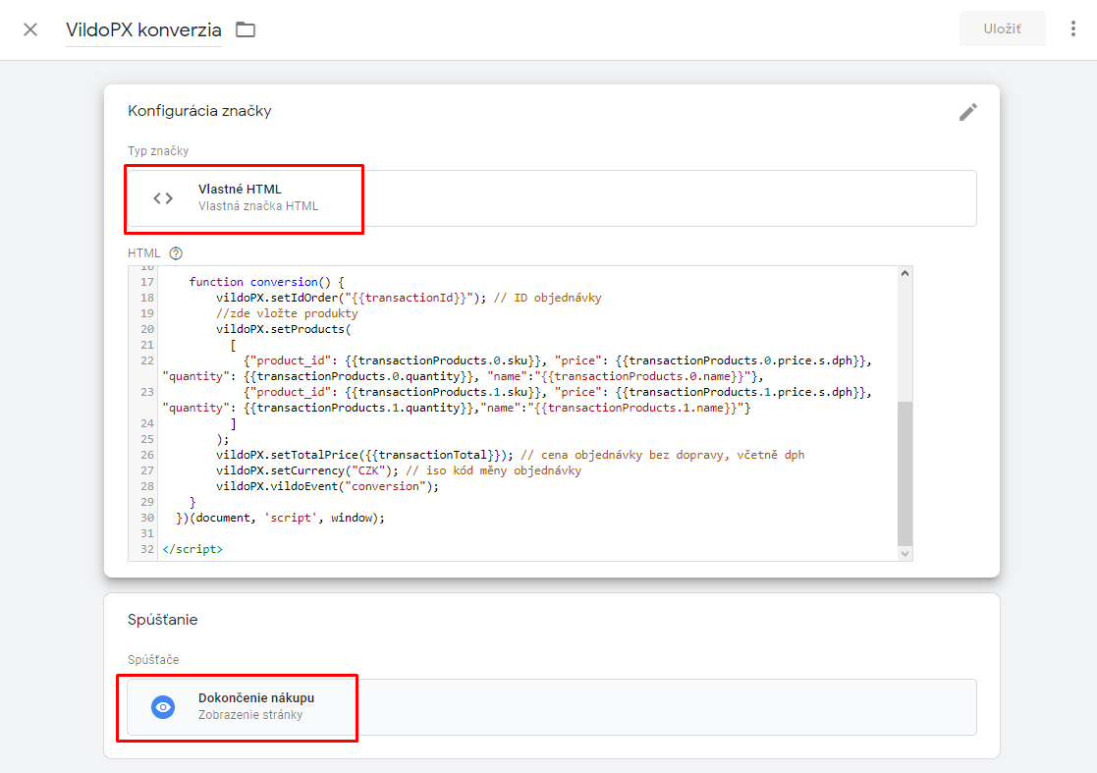Click line number 22 in gutter
Viewport: 1097px width, 773px height.
pyautogui.click(x=146, y=360)
